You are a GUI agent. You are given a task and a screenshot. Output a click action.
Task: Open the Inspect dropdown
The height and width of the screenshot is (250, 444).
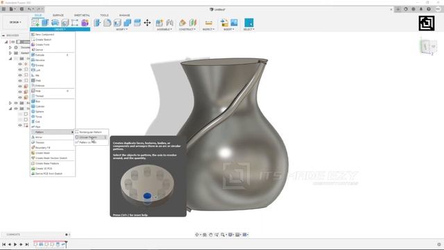(x=208, y=29)
